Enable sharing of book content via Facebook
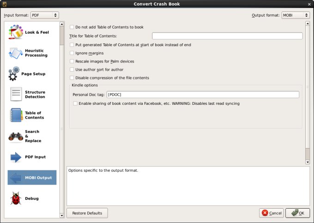 tap(75, 103)
